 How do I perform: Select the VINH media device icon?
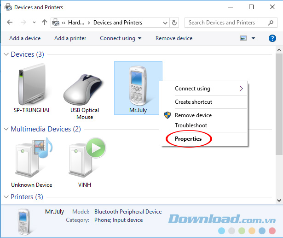pyautogui.click(x=87, y=157)
